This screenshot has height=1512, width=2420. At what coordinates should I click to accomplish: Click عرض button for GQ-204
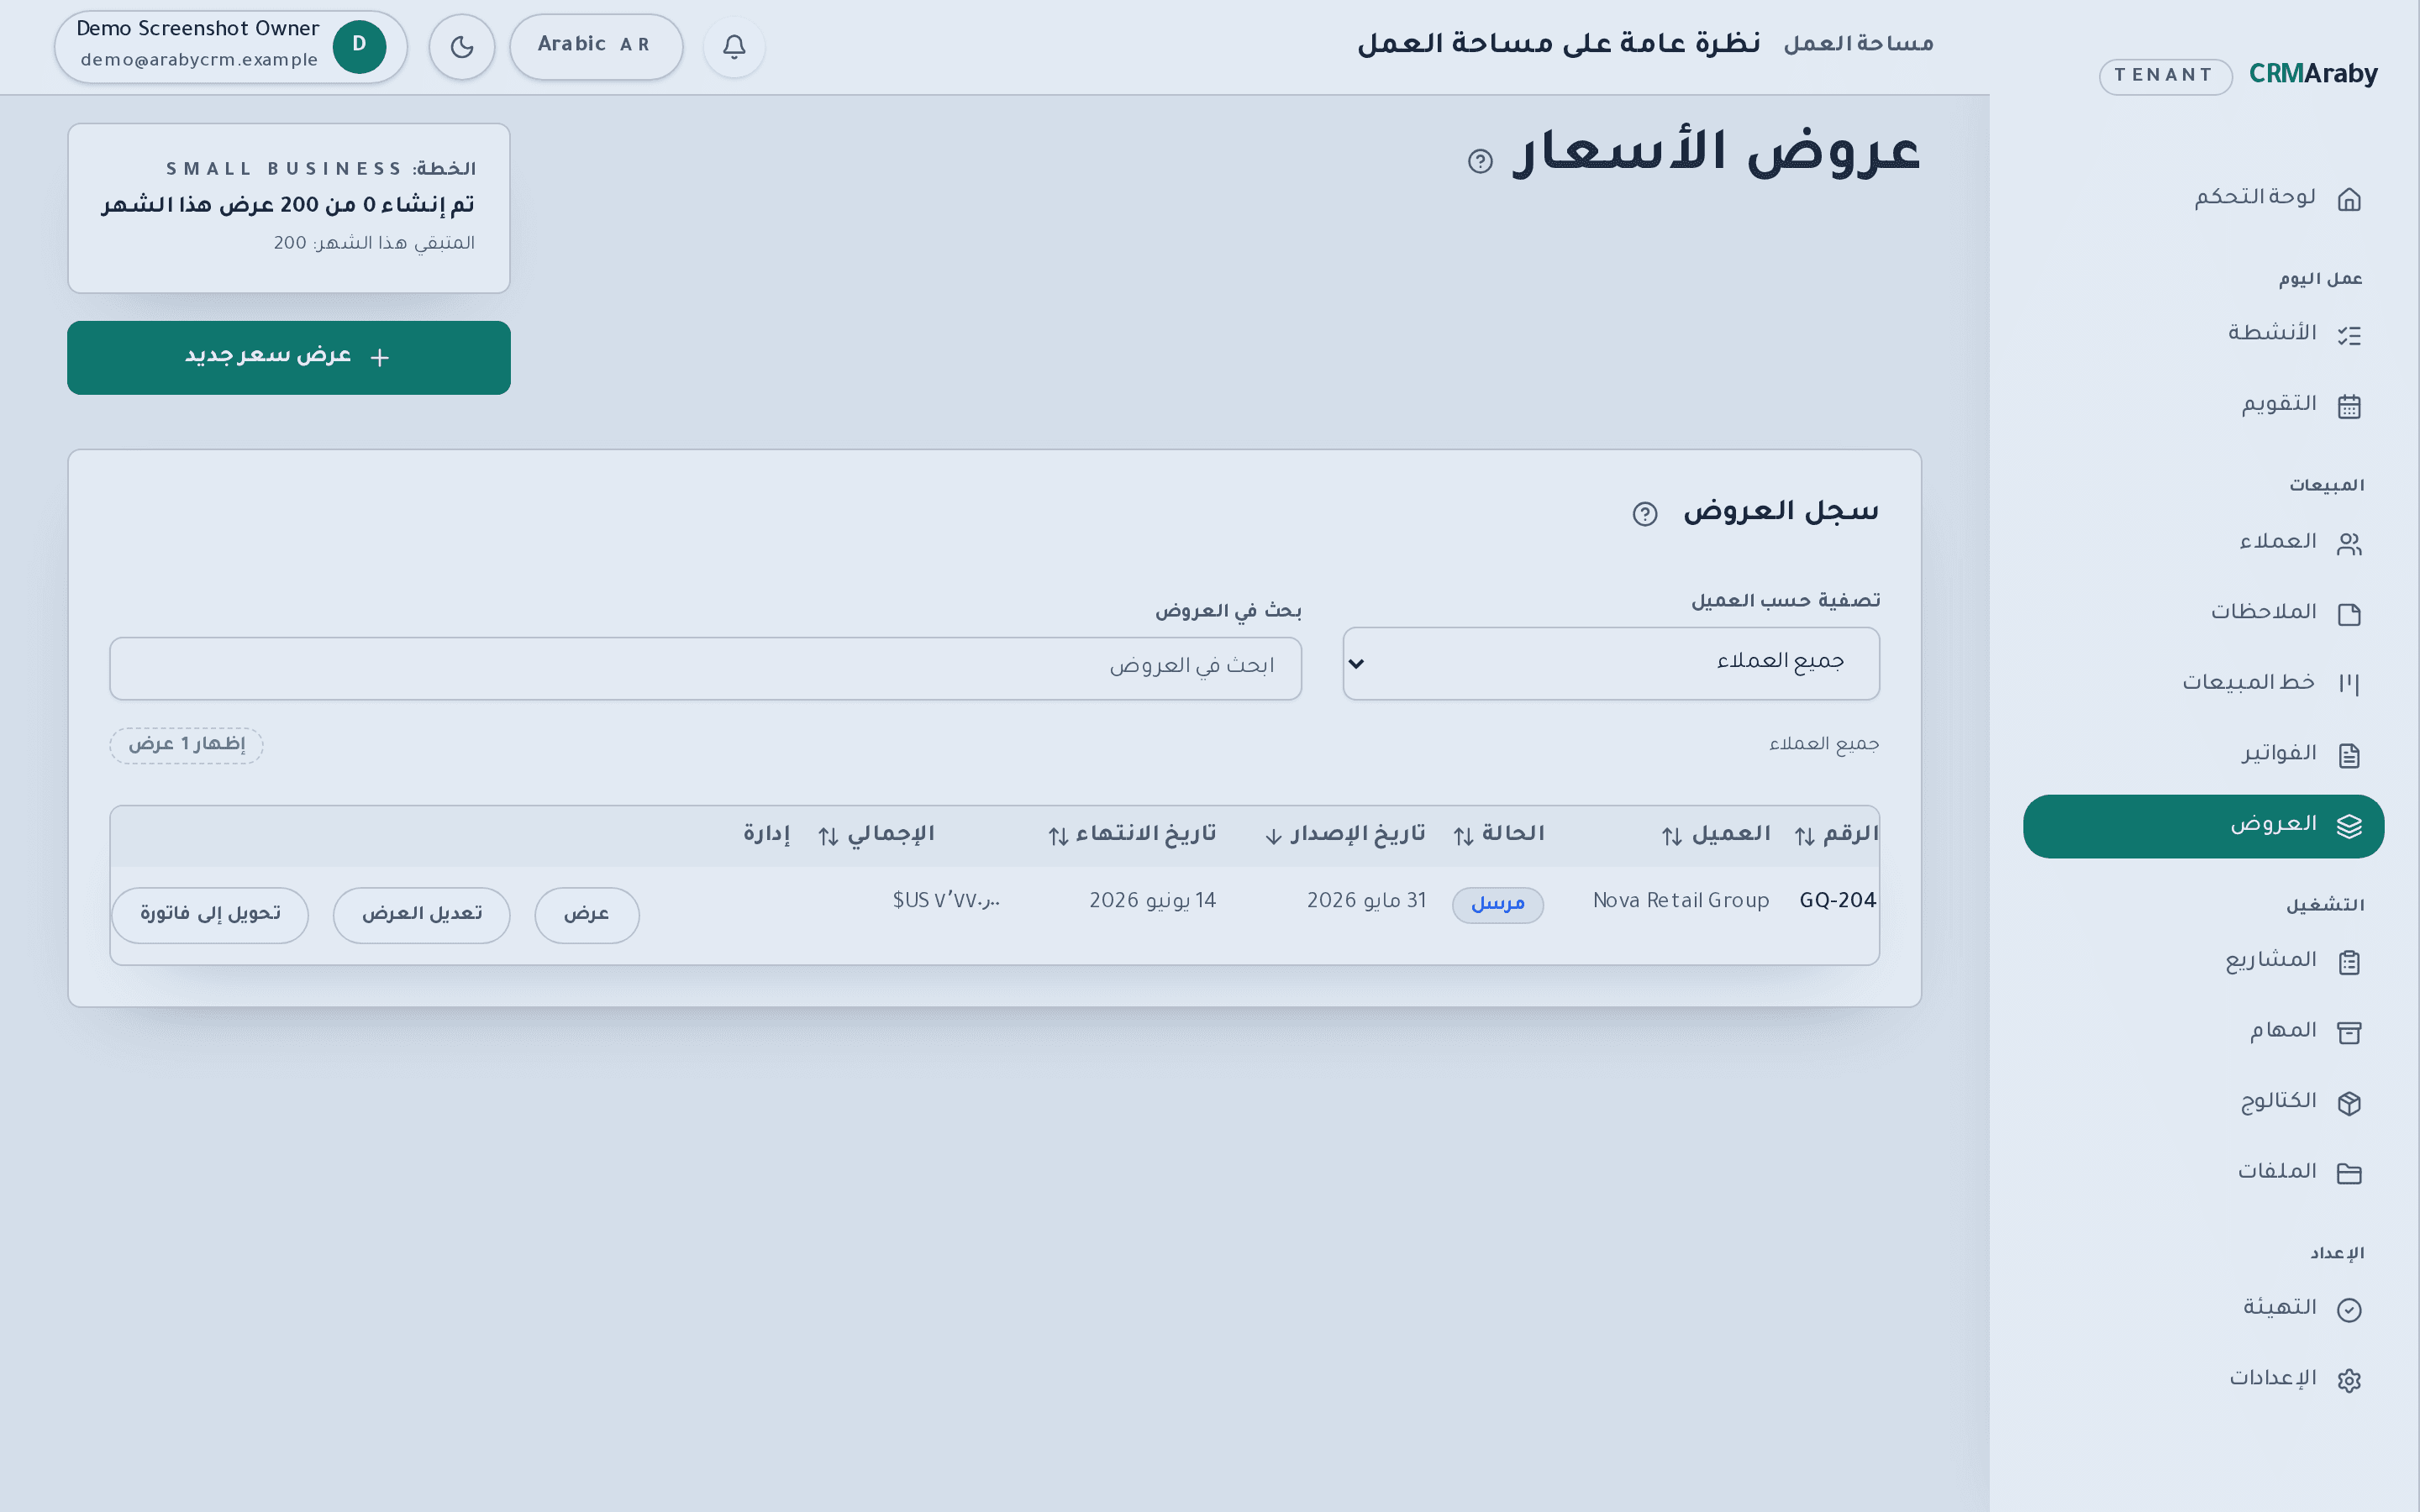point(587,914)
